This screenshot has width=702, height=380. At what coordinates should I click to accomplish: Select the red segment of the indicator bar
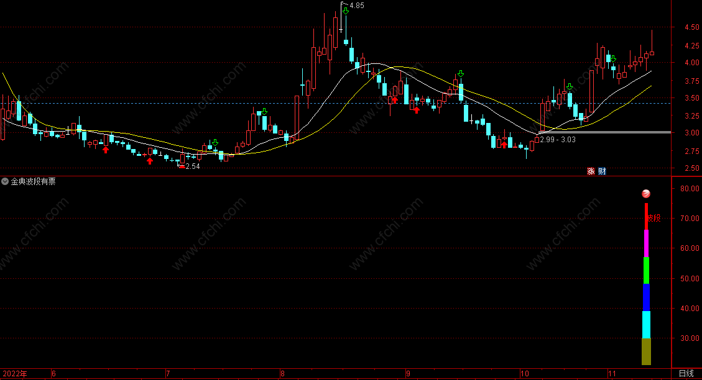pos(646,217)
